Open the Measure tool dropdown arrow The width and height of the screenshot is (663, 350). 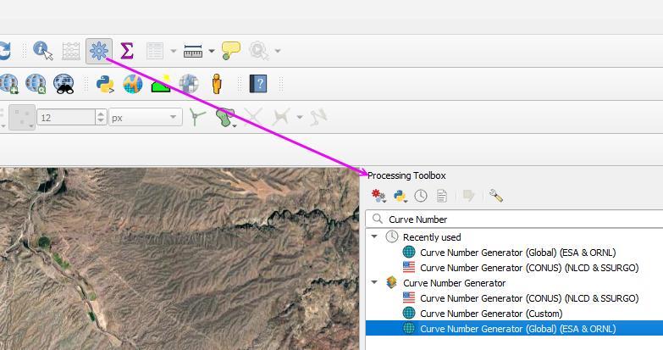211,52
